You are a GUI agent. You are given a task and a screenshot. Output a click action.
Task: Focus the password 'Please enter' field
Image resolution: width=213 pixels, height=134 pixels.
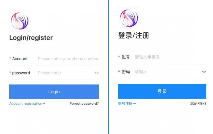[x=65, y=73]
